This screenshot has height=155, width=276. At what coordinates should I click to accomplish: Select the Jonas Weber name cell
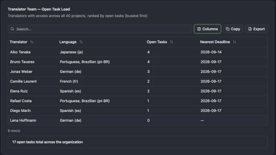tap(21, 72)
